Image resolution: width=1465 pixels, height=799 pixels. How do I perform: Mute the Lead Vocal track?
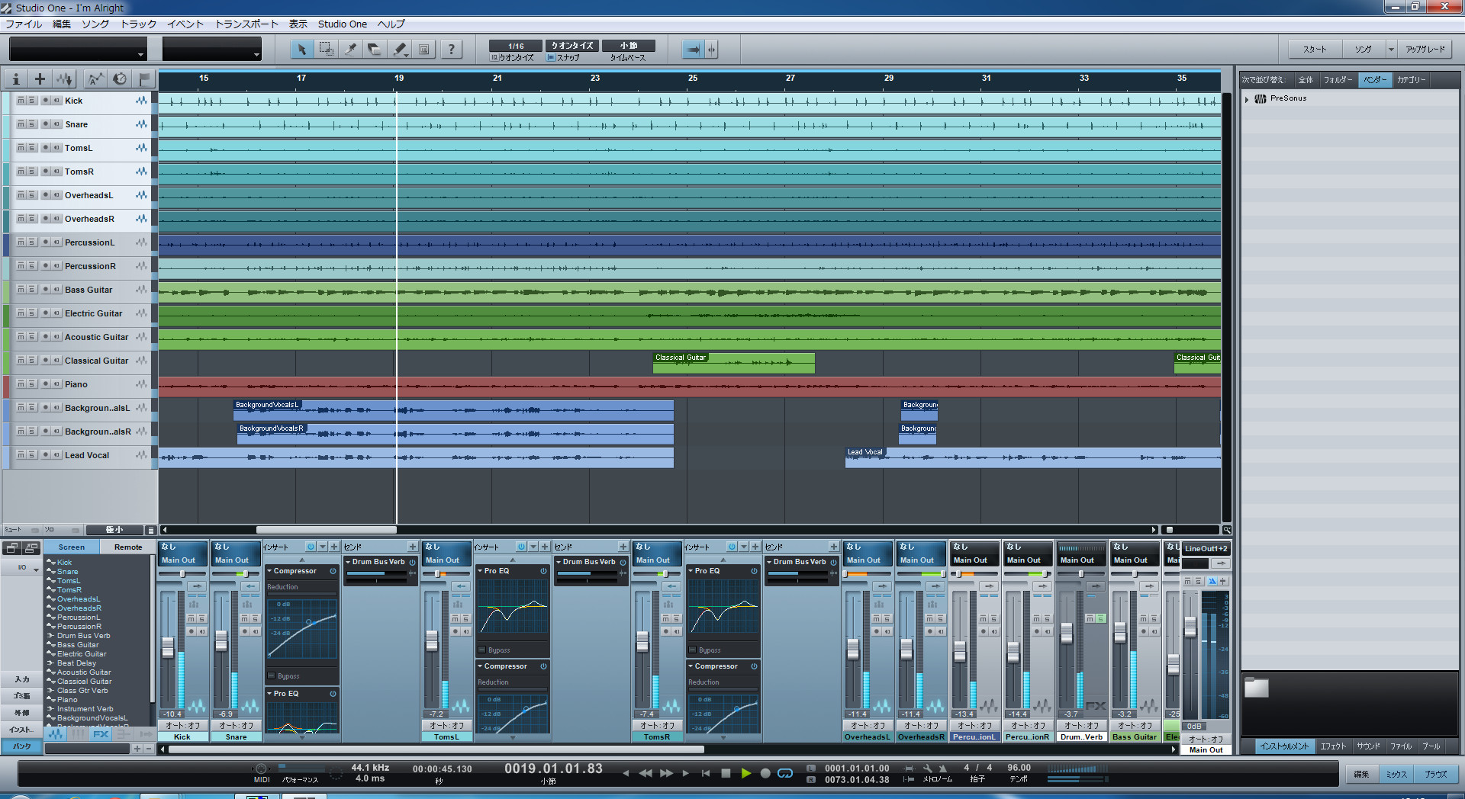point(21,455)
